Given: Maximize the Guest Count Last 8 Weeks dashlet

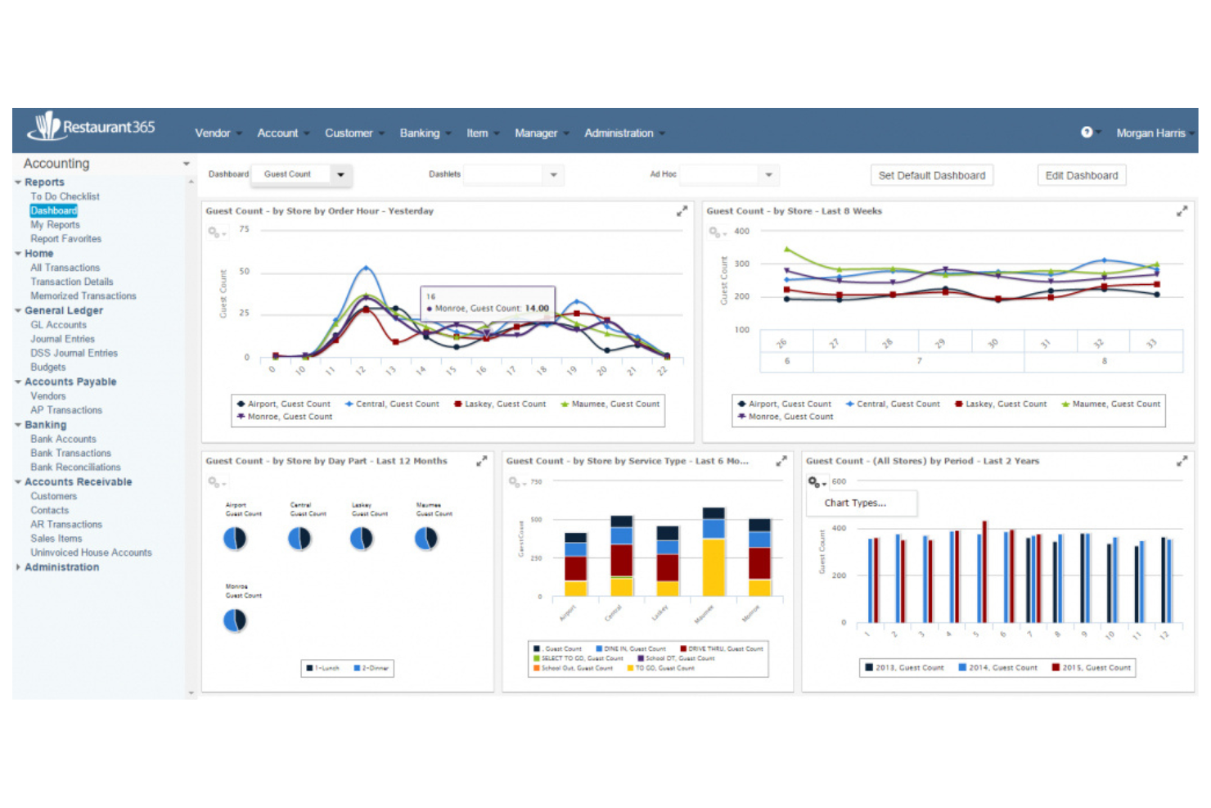Looking at the screenshot, I should (x=1182, y=211).
